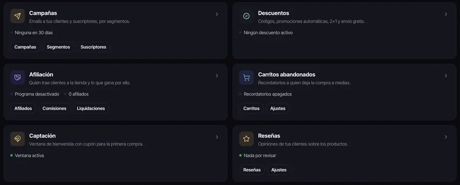This screenshot has width=460, height=185.
Task: Select the Segmentos pill button
Action: point(58,47)
